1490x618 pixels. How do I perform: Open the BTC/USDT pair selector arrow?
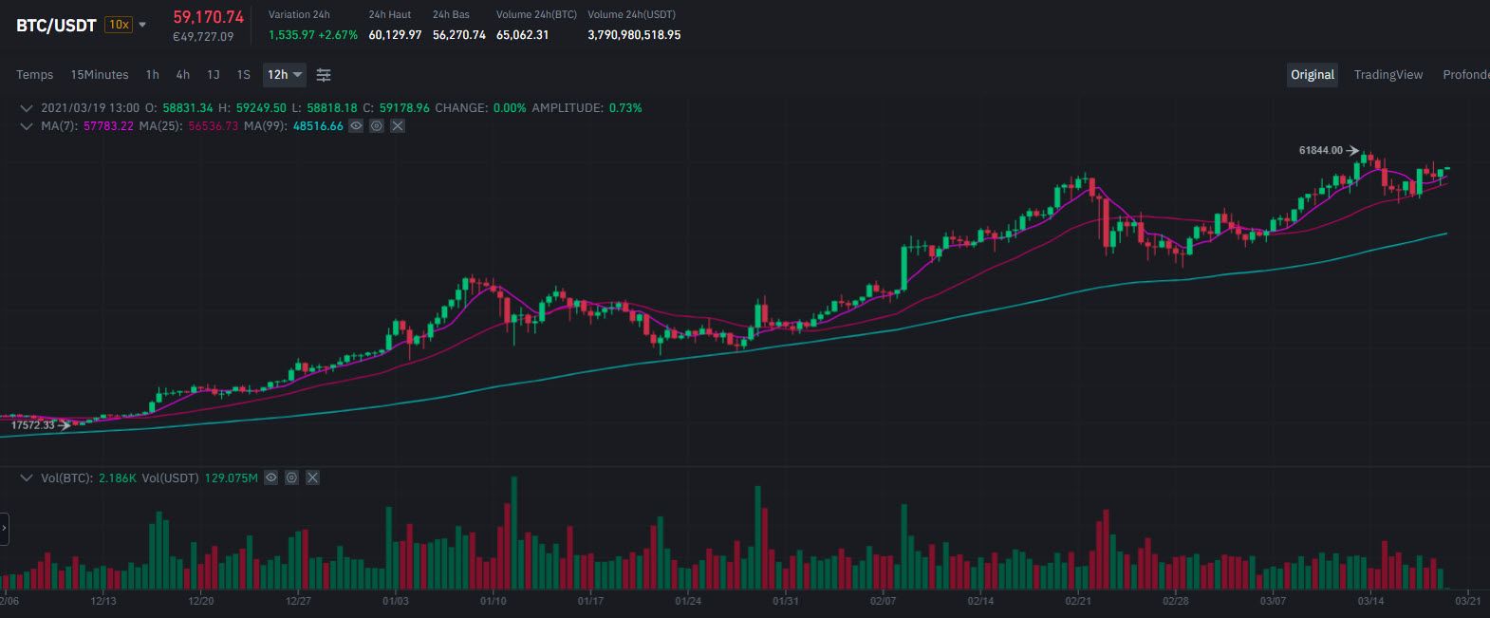(143, 25)
